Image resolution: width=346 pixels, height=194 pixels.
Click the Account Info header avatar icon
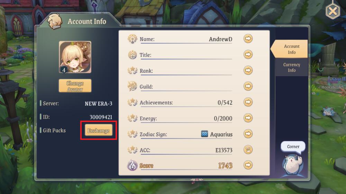pos(55,21)
